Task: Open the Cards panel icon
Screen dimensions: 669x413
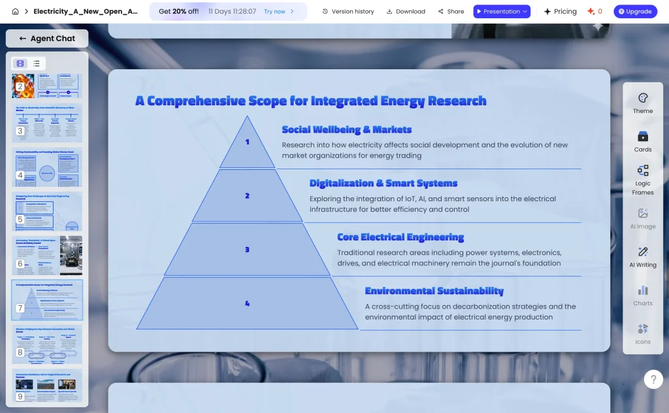Action: 643,142
